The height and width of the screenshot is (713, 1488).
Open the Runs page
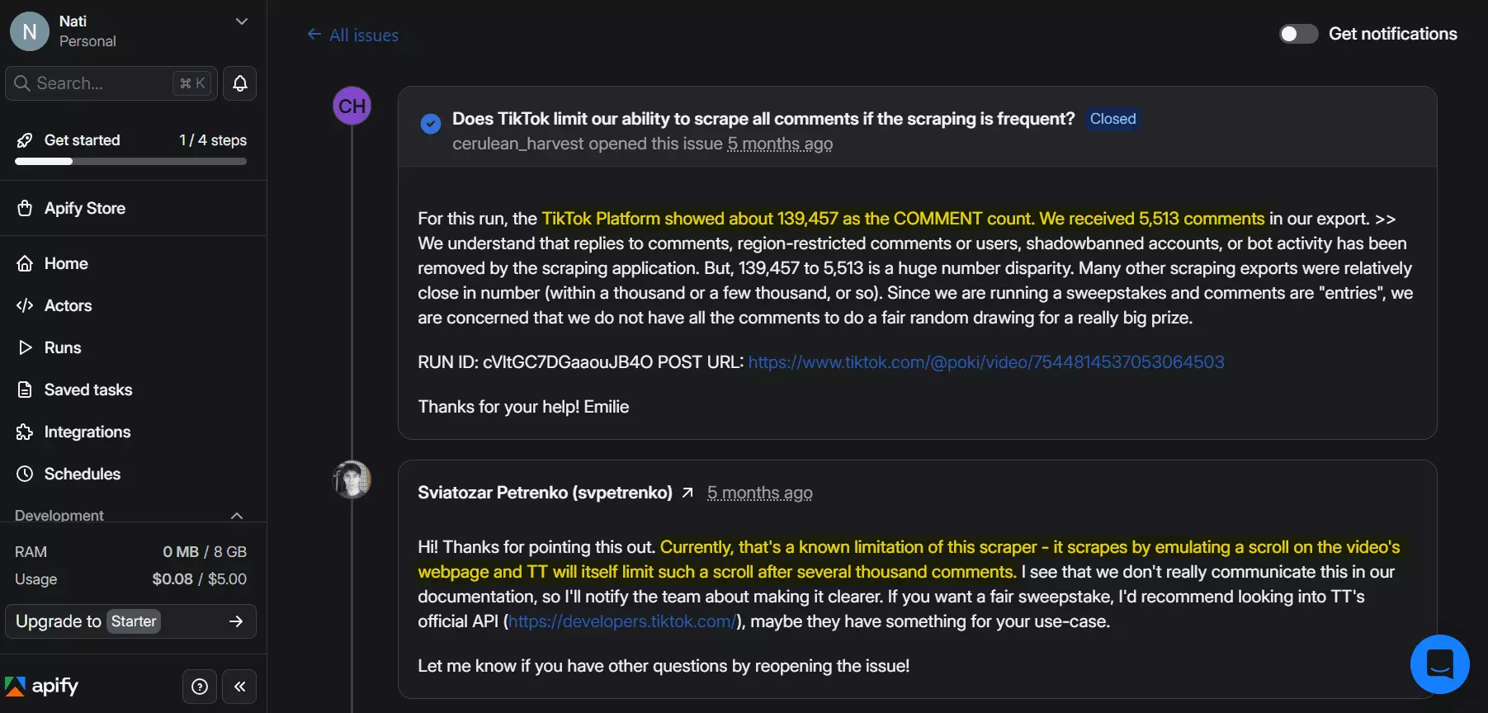[x=62, y=347]
